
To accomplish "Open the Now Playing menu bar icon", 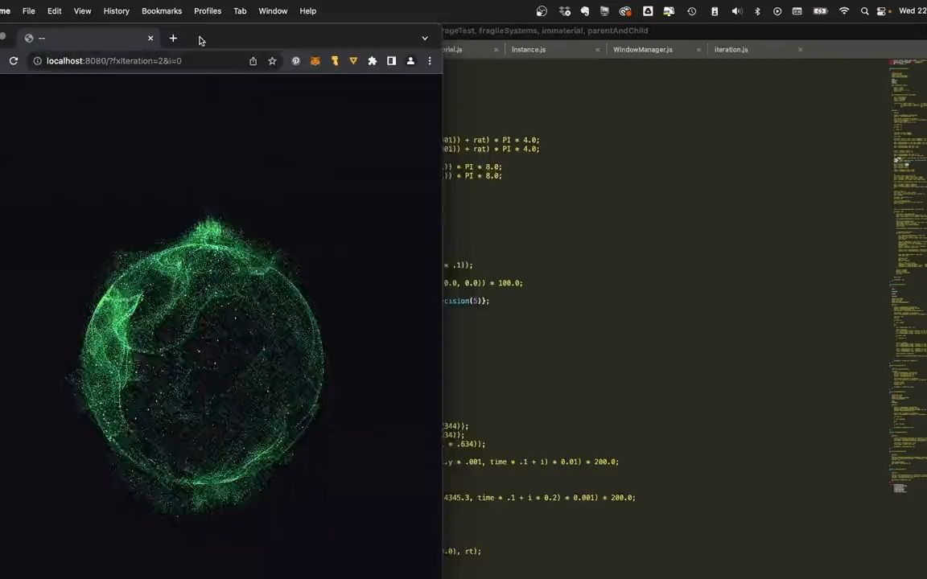I will coord(777,10).
